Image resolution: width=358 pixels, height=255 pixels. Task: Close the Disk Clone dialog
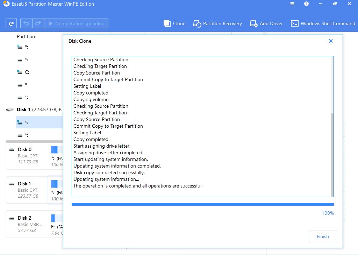[331, 41]
